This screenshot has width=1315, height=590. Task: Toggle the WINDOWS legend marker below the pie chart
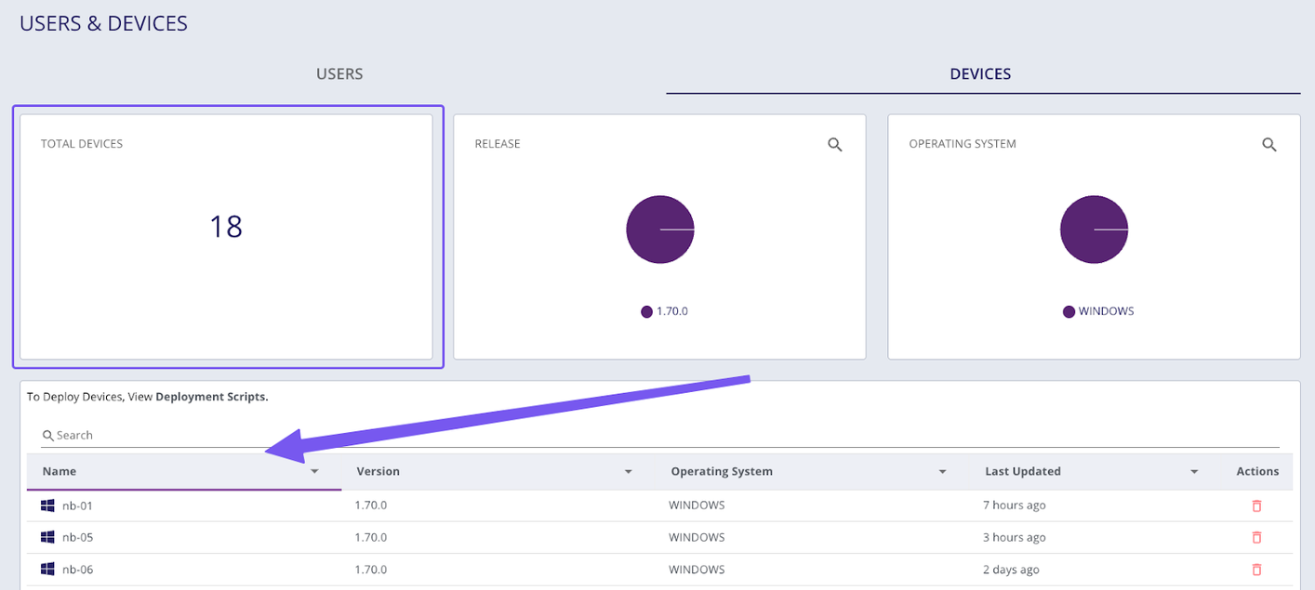pyautogui.click(x=1068, y=311)
